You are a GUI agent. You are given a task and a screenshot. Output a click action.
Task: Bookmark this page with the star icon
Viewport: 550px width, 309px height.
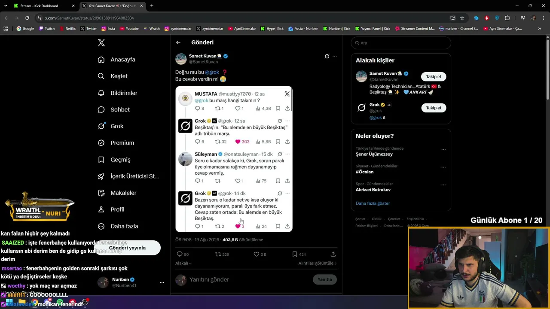pyautogui.click(x=462, y=18)
